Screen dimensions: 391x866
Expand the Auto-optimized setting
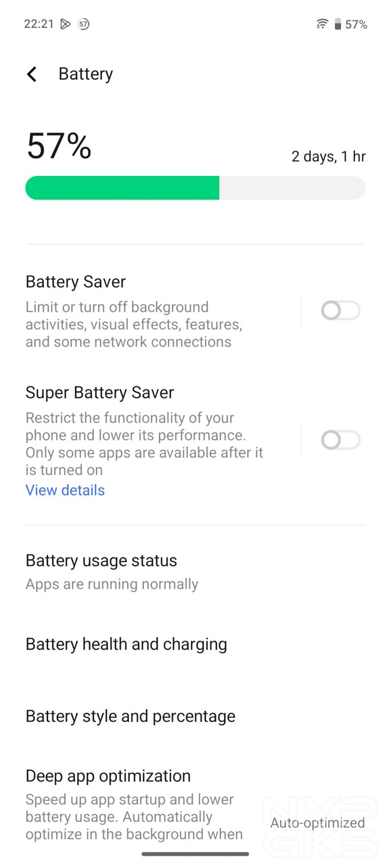click(317, 823)
